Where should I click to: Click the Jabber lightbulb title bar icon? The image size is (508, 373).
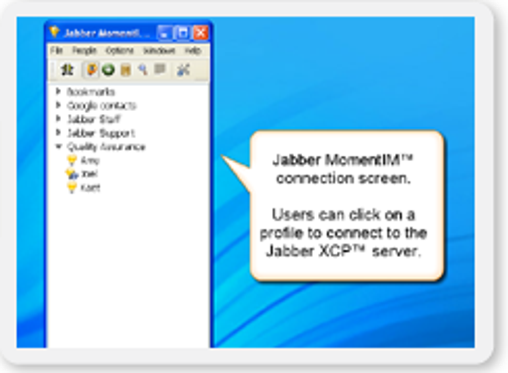coord(54,32)
